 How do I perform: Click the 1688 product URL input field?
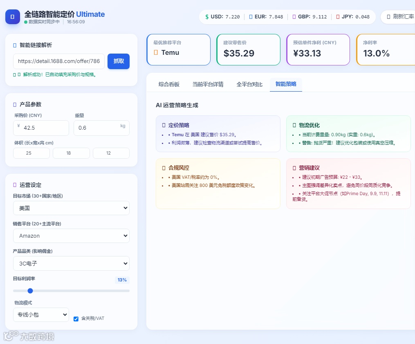pyautogui.click(x=59, y=61)
